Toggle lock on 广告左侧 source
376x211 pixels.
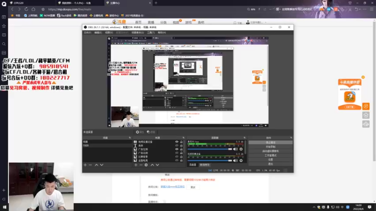[x=181, y=149]
